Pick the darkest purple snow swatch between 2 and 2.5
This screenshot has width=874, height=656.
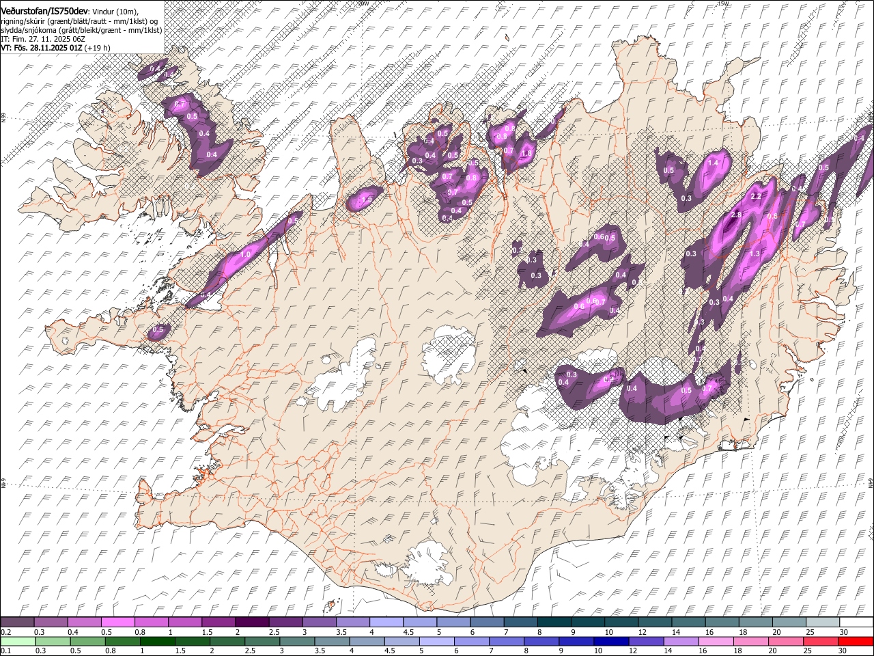pos(252,623)
